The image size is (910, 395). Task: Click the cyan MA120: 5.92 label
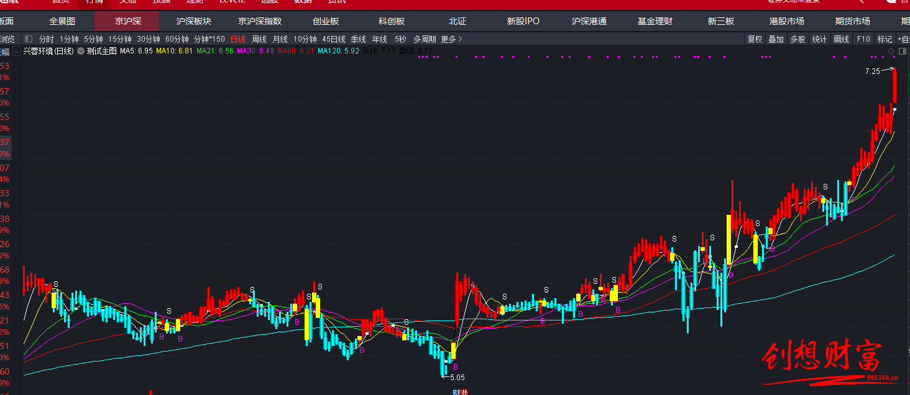339,51
